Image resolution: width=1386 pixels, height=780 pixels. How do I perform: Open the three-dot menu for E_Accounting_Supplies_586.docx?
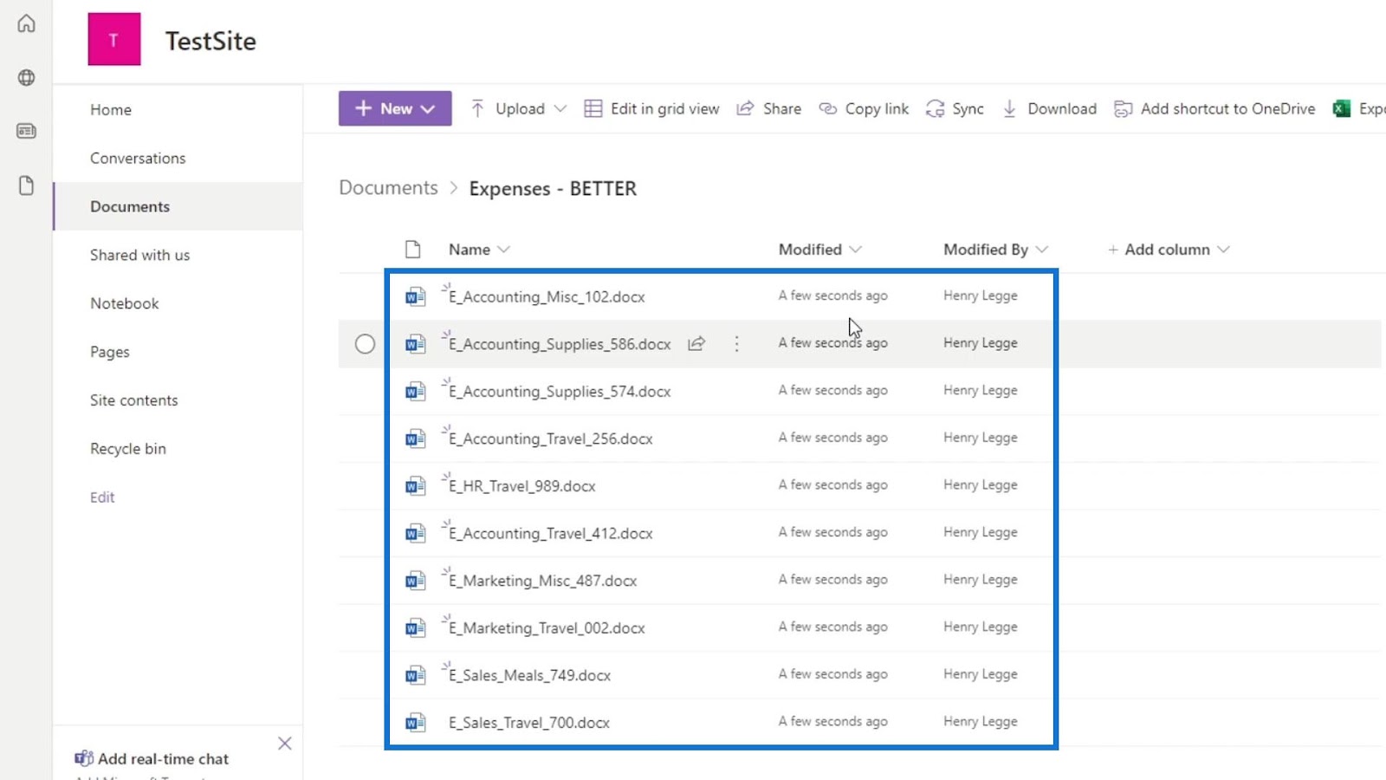point(736,344)
